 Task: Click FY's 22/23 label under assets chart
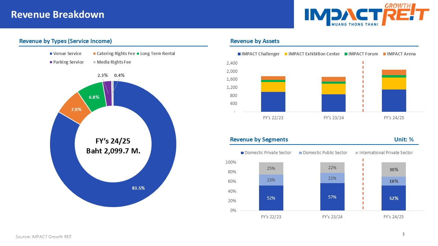tap(273, 118)
